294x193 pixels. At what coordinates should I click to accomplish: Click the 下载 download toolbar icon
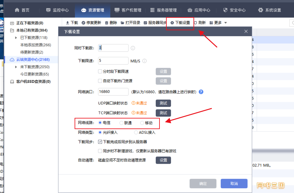point(68,23)
